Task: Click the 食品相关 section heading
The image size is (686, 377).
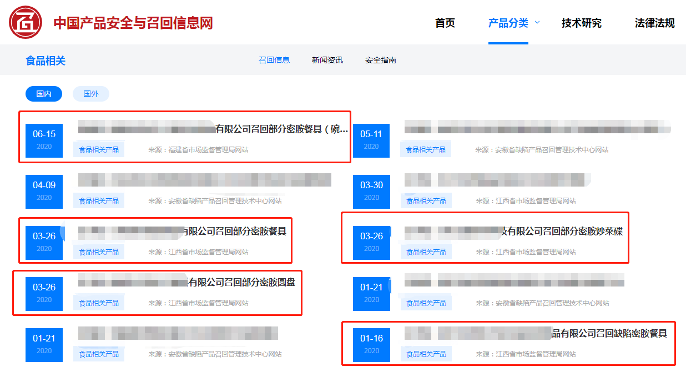Action: pos(46,61)
